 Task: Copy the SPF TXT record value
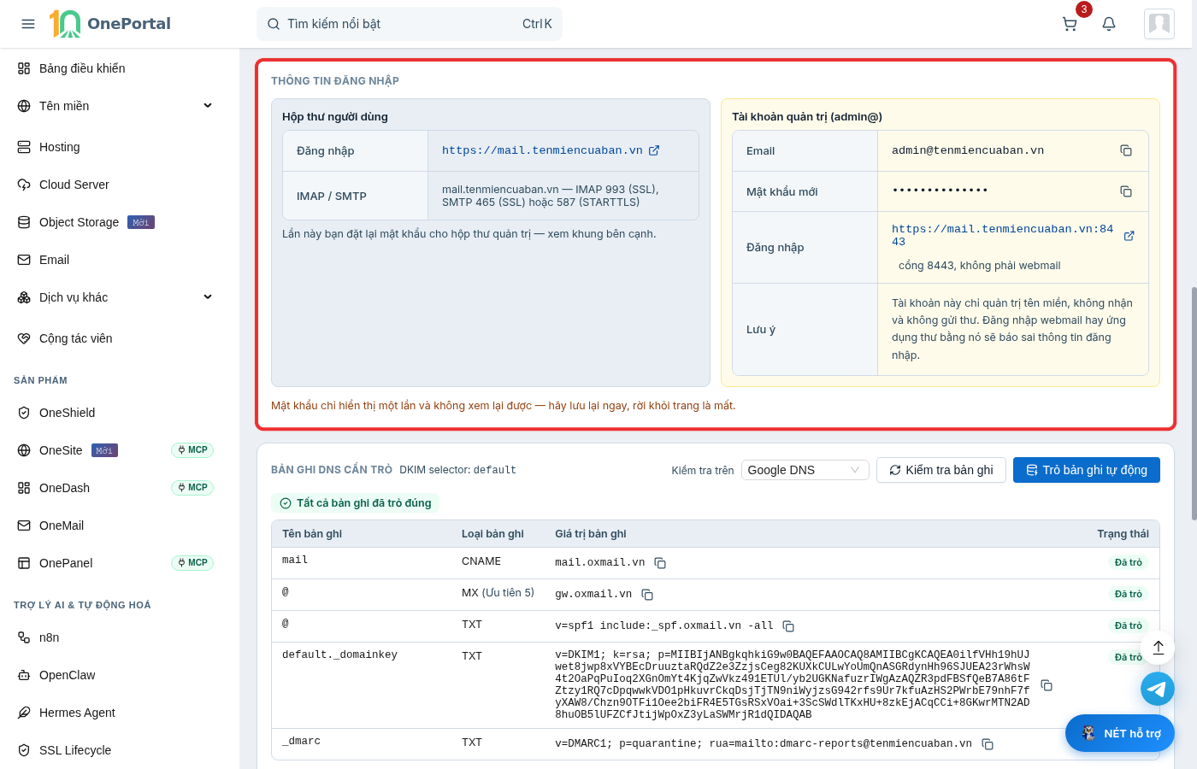(x=788, y=626)
